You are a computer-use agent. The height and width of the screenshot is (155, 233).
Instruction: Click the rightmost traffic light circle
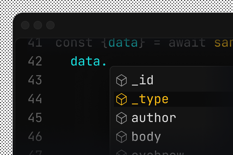pos(50,25)
